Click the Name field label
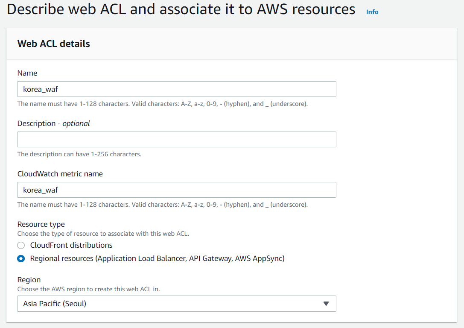 click(x=27, y=73)
